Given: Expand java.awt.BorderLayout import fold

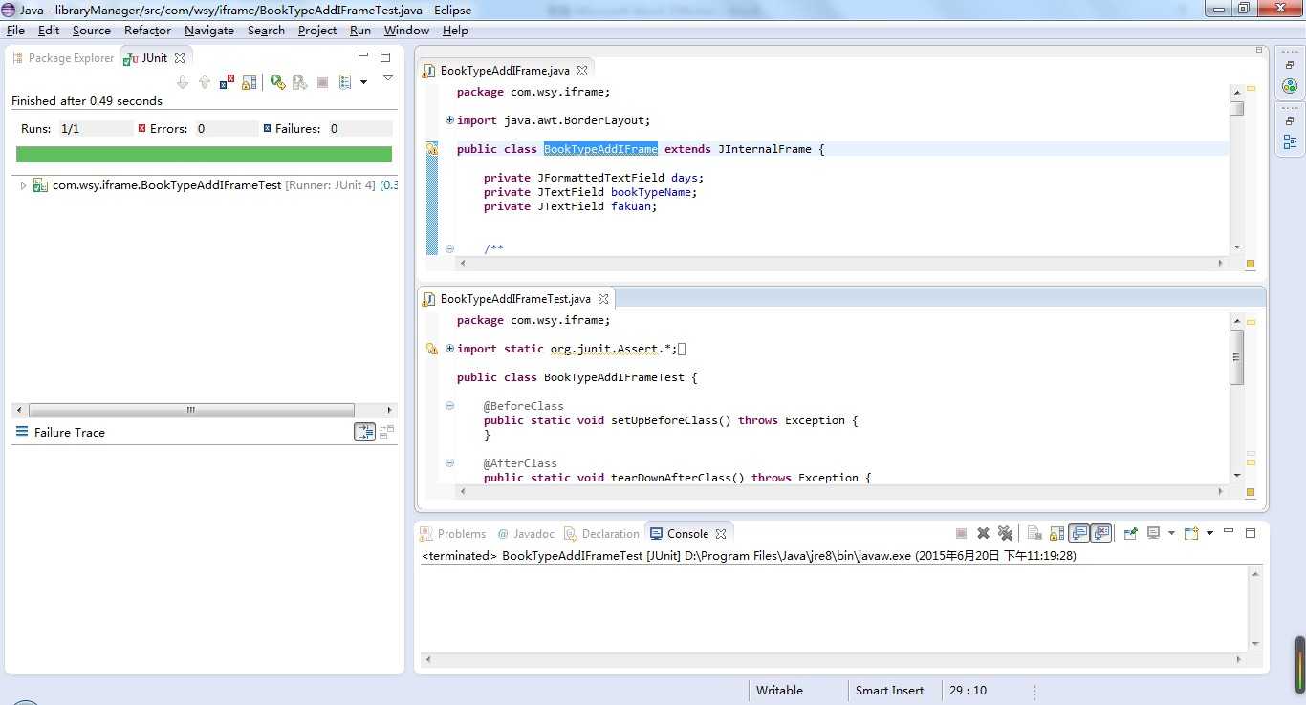Looking at the screenshot, I should click(449, 120).
